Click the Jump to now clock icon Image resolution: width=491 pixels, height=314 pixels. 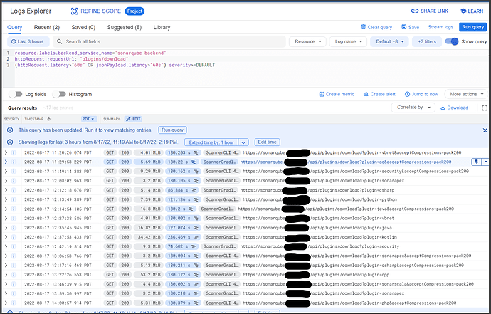coord(407,94)
